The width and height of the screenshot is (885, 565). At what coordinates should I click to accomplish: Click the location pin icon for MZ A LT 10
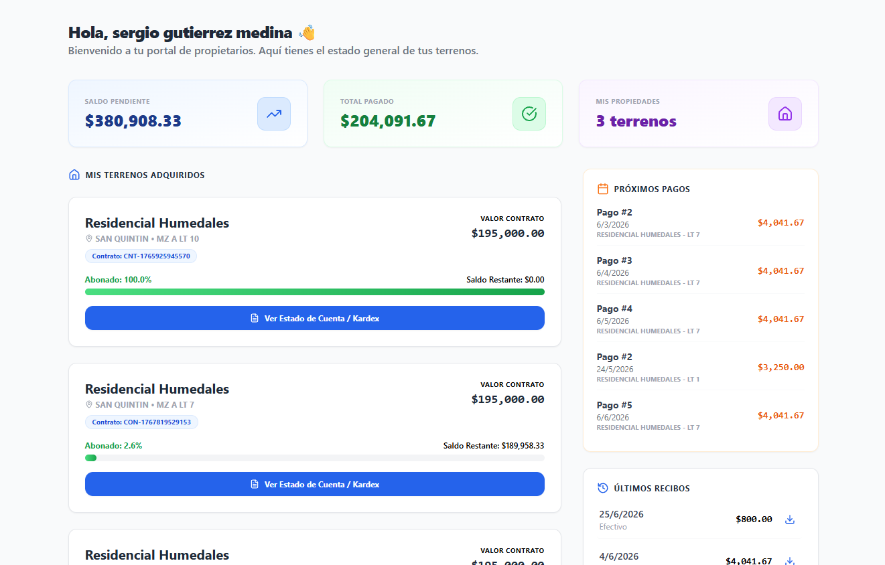[x=88, y=239]
